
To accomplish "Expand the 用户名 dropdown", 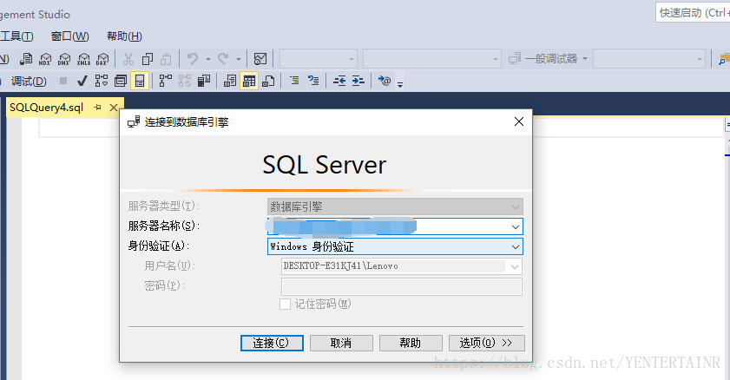I will pyautogui.click(x=514, y=267).
